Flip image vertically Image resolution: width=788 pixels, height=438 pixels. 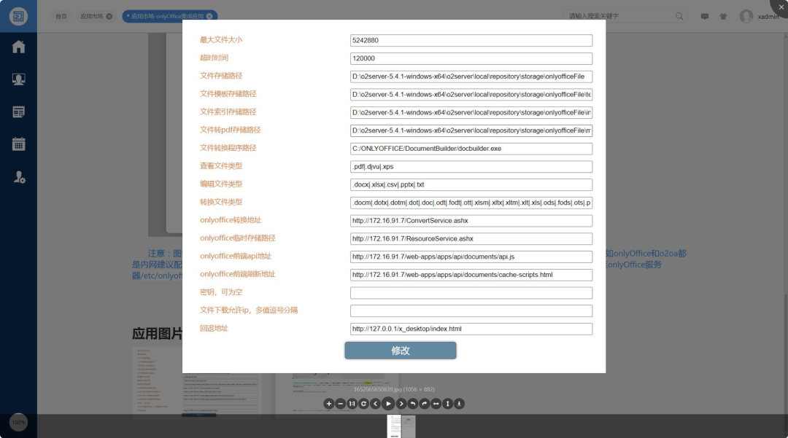pos(447,403)
